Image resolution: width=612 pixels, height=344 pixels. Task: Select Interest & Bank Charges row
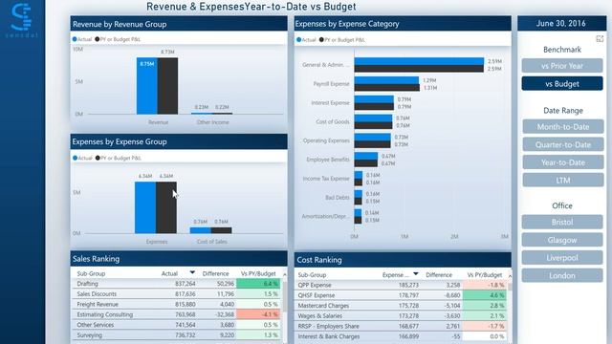(x=401, y=336)
